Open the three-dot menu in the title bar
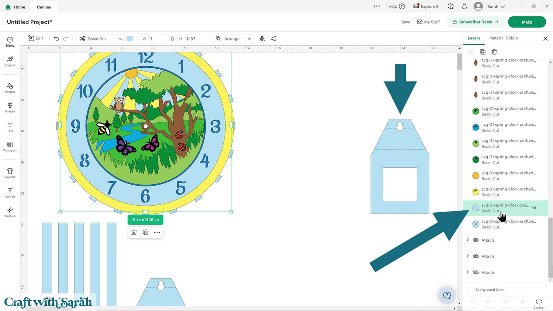553x311 pixels. pos(377,6)
